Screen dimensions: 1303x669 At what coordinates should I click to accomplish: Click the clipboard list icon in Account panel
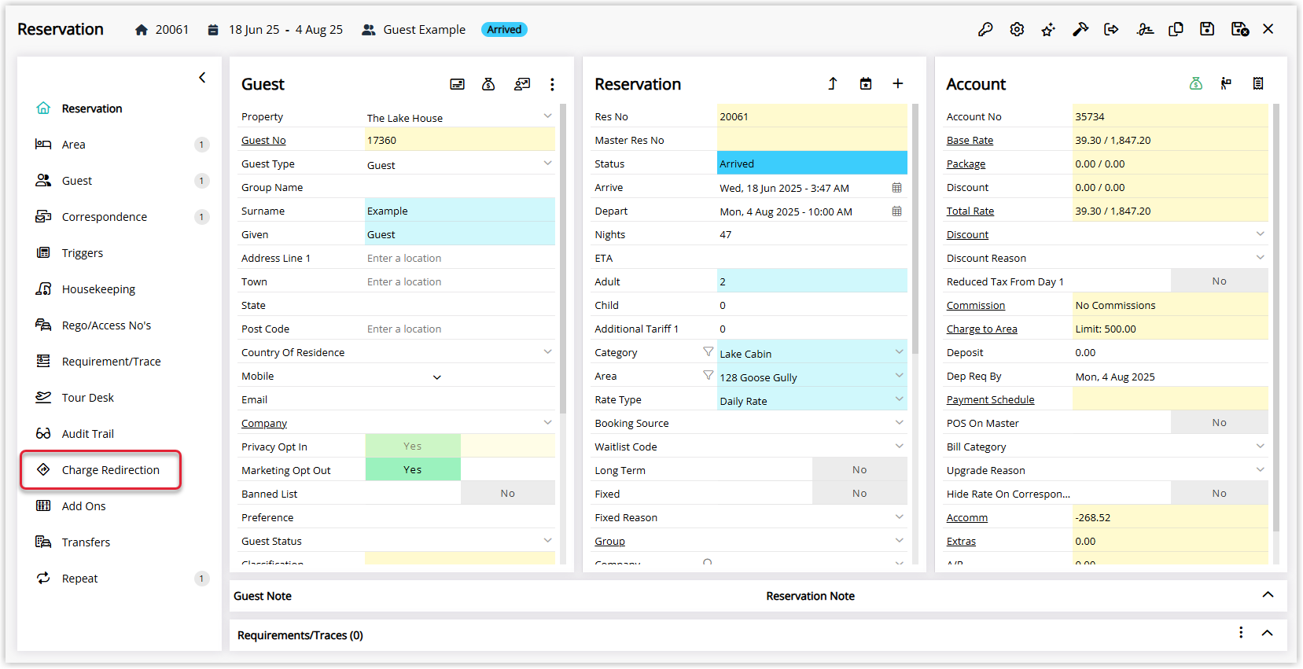(1258, 83)
